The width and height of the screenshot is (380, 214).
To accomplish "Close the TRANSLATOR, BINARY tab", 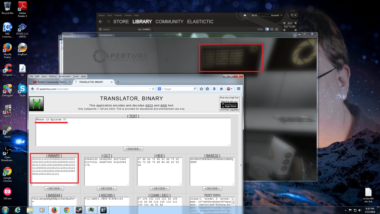I will click(x=112, y=82).
